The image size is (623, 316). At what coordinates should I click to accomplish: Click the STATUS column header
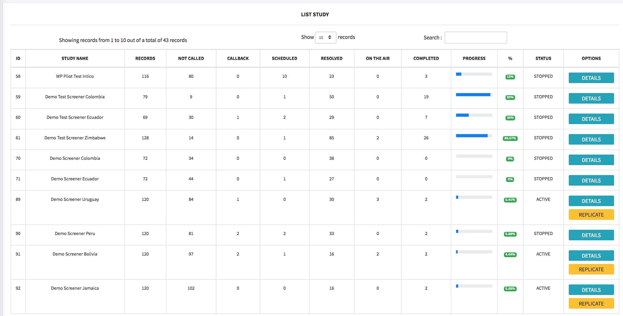tap(543, 58)
